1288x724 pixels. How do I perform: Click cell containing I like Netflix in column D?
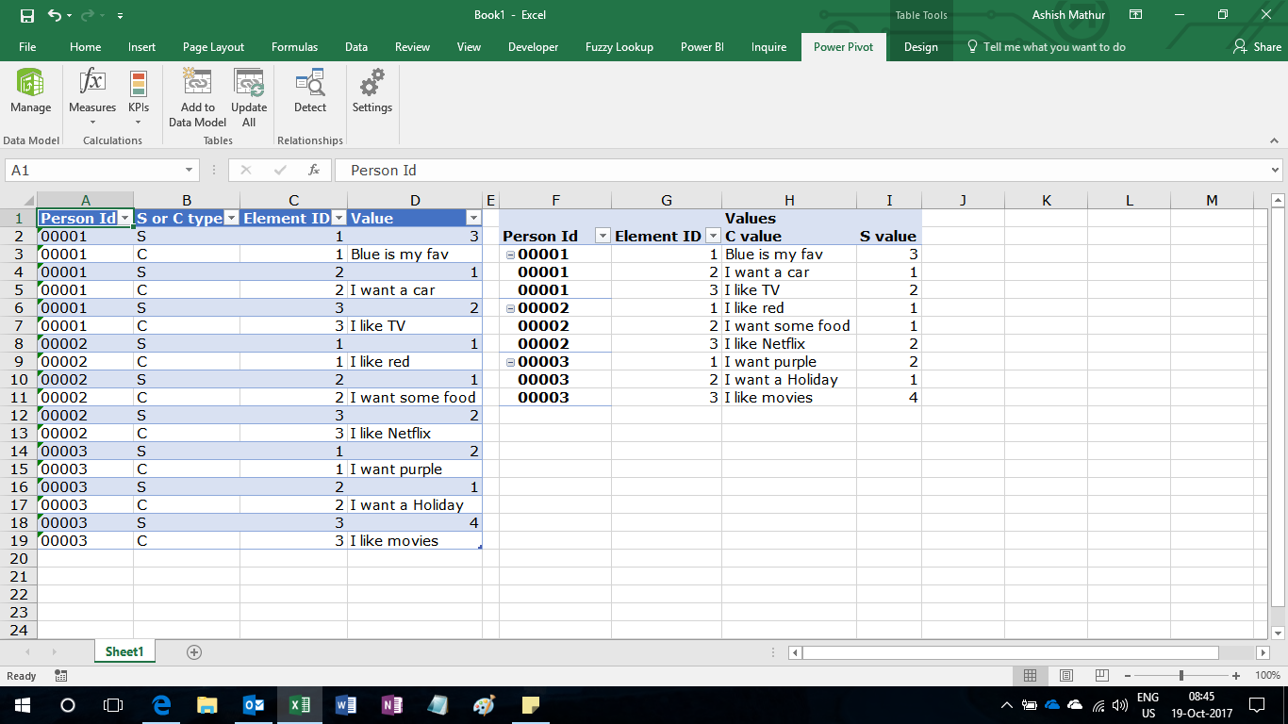point(415,434)
